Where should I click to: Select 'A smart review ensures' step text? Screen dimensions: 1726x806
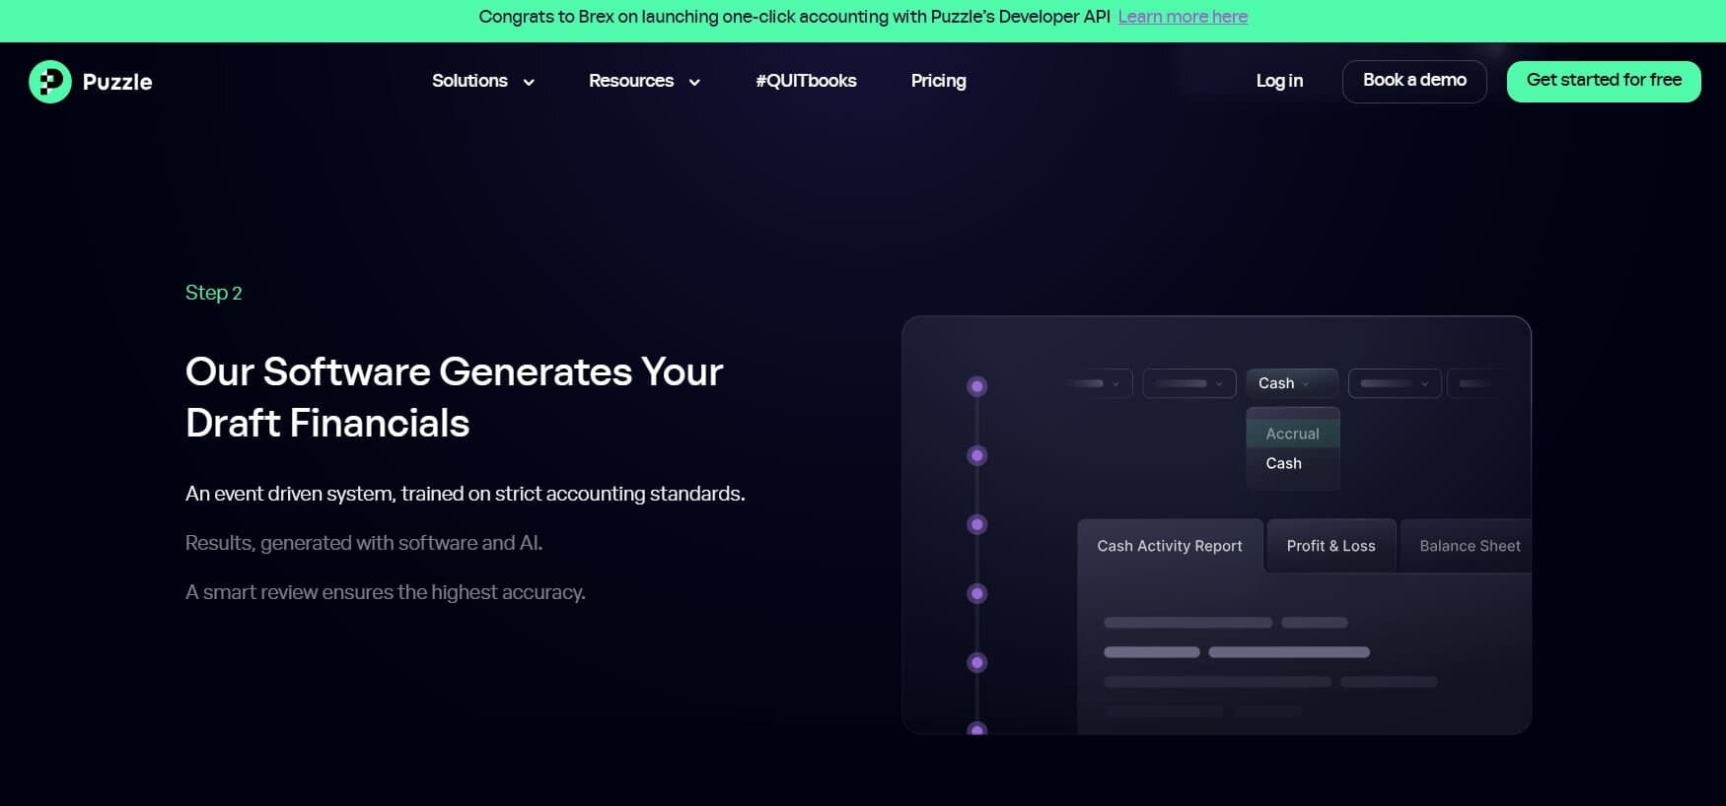pos(385,592)
